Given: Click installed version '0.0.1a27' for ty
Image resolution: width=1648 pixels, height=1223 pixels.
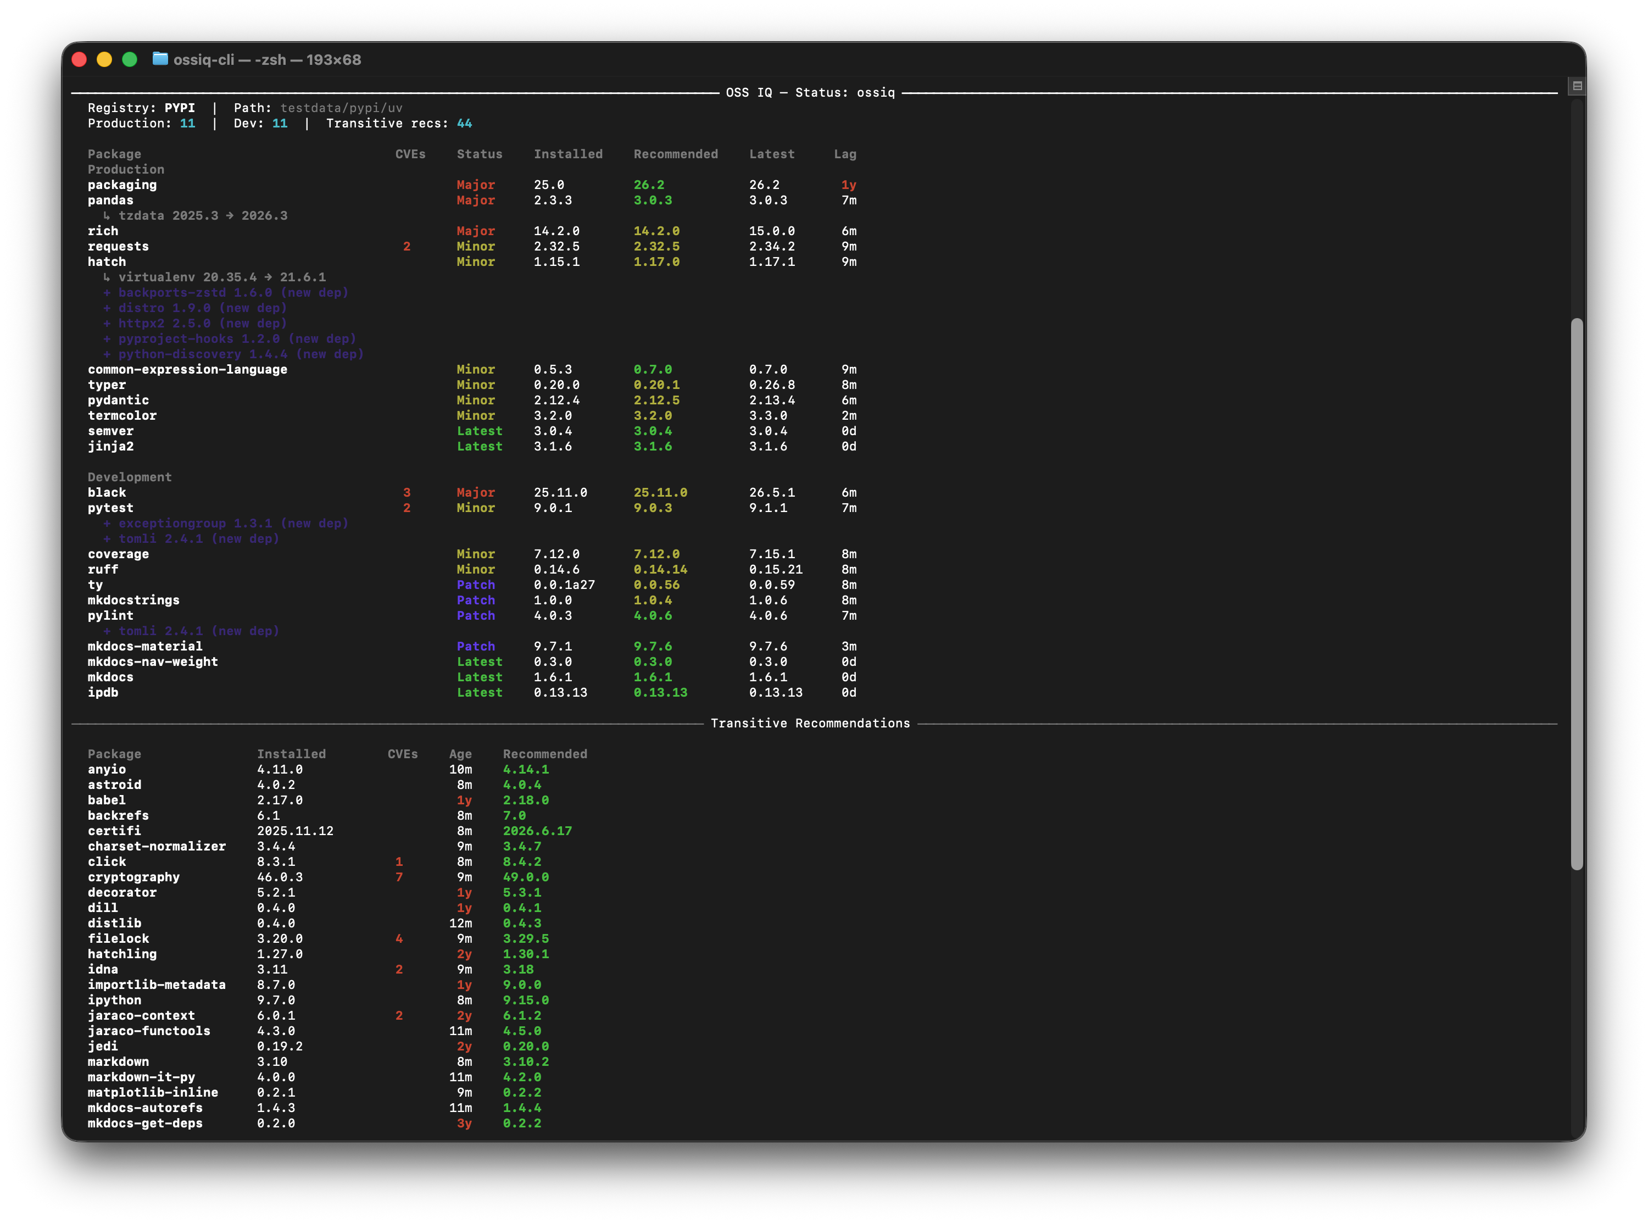Looking at the screenshot, I should coord(564,586).
